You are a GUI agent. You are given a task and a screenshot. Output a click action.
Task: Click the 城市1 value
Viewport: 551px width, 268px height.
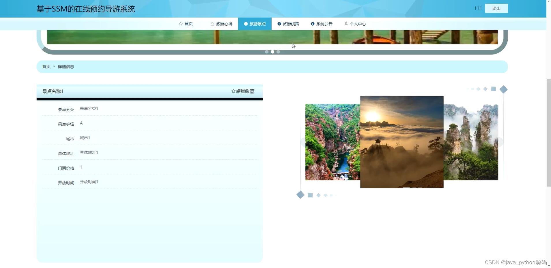coord(85,138)
